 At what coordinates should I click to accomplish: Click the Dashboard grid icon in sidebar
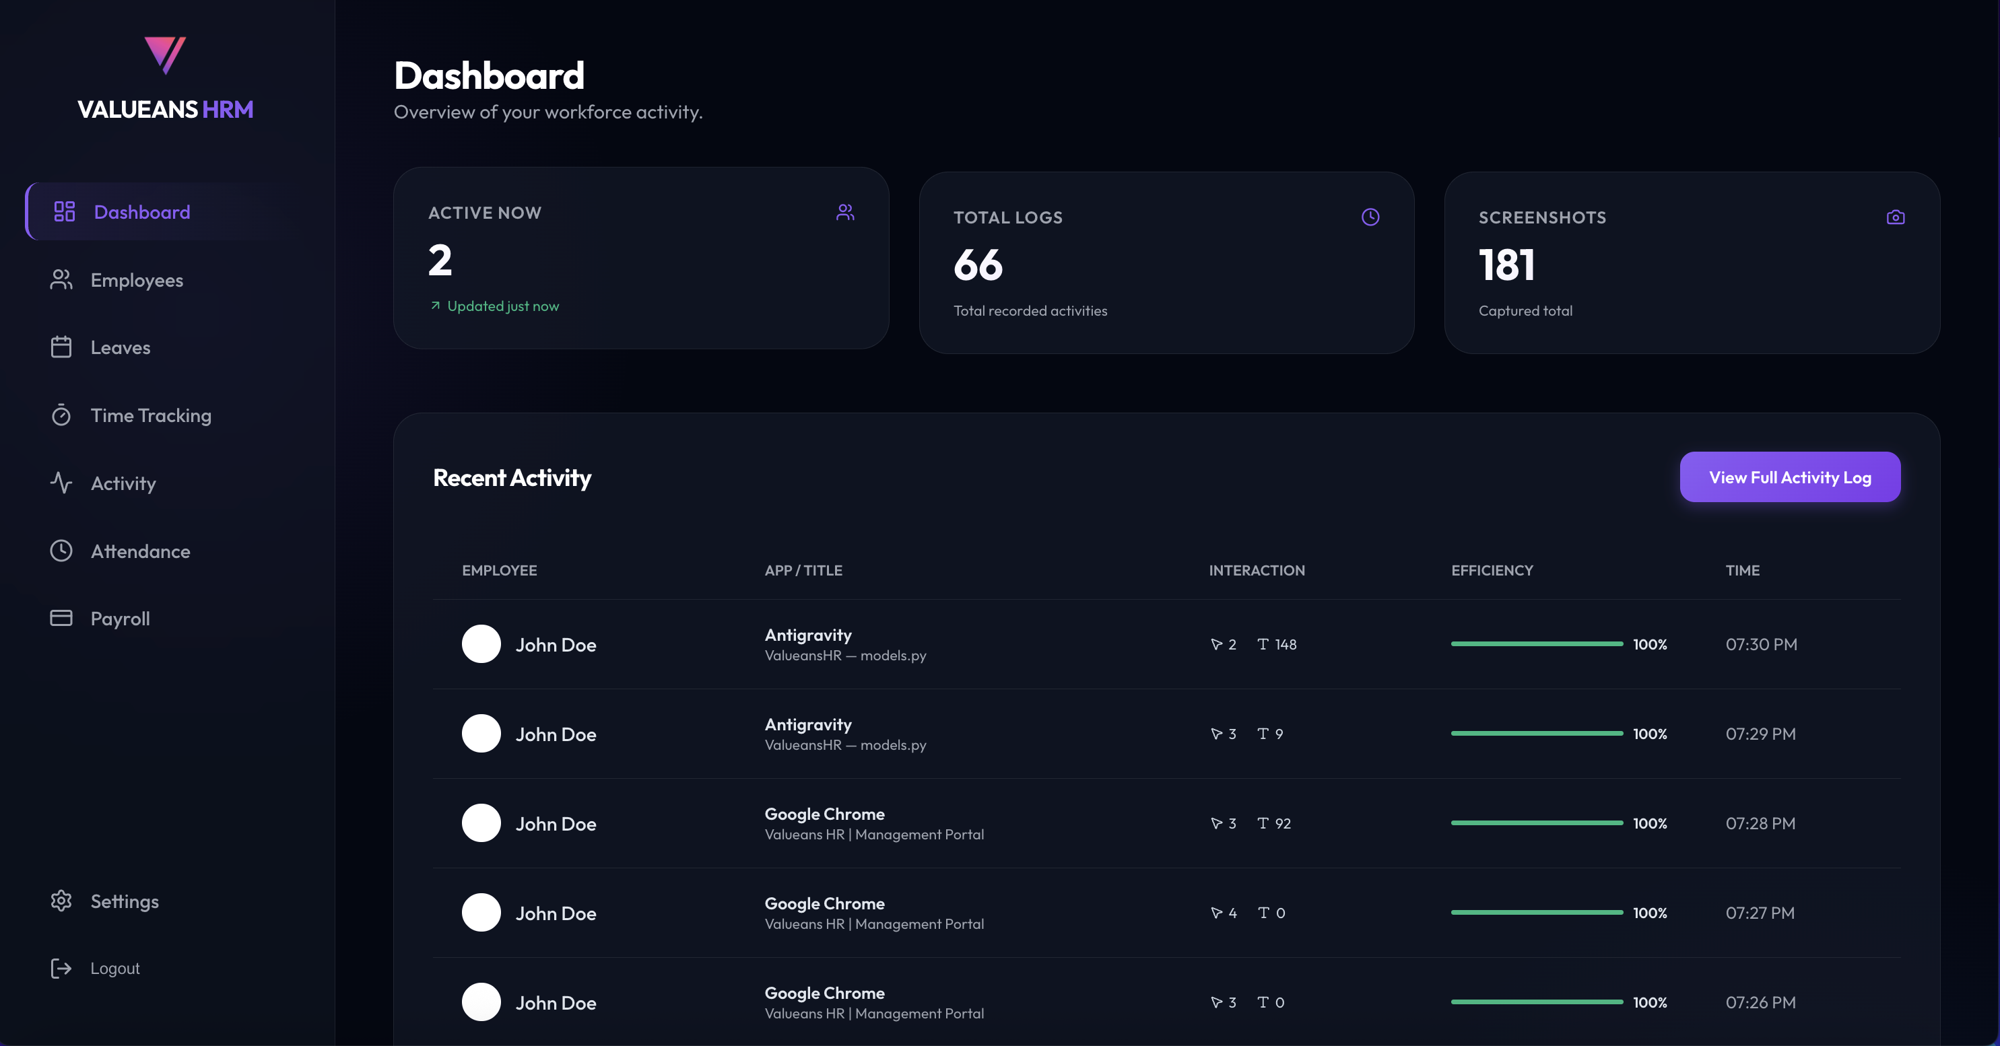(65, 212)
